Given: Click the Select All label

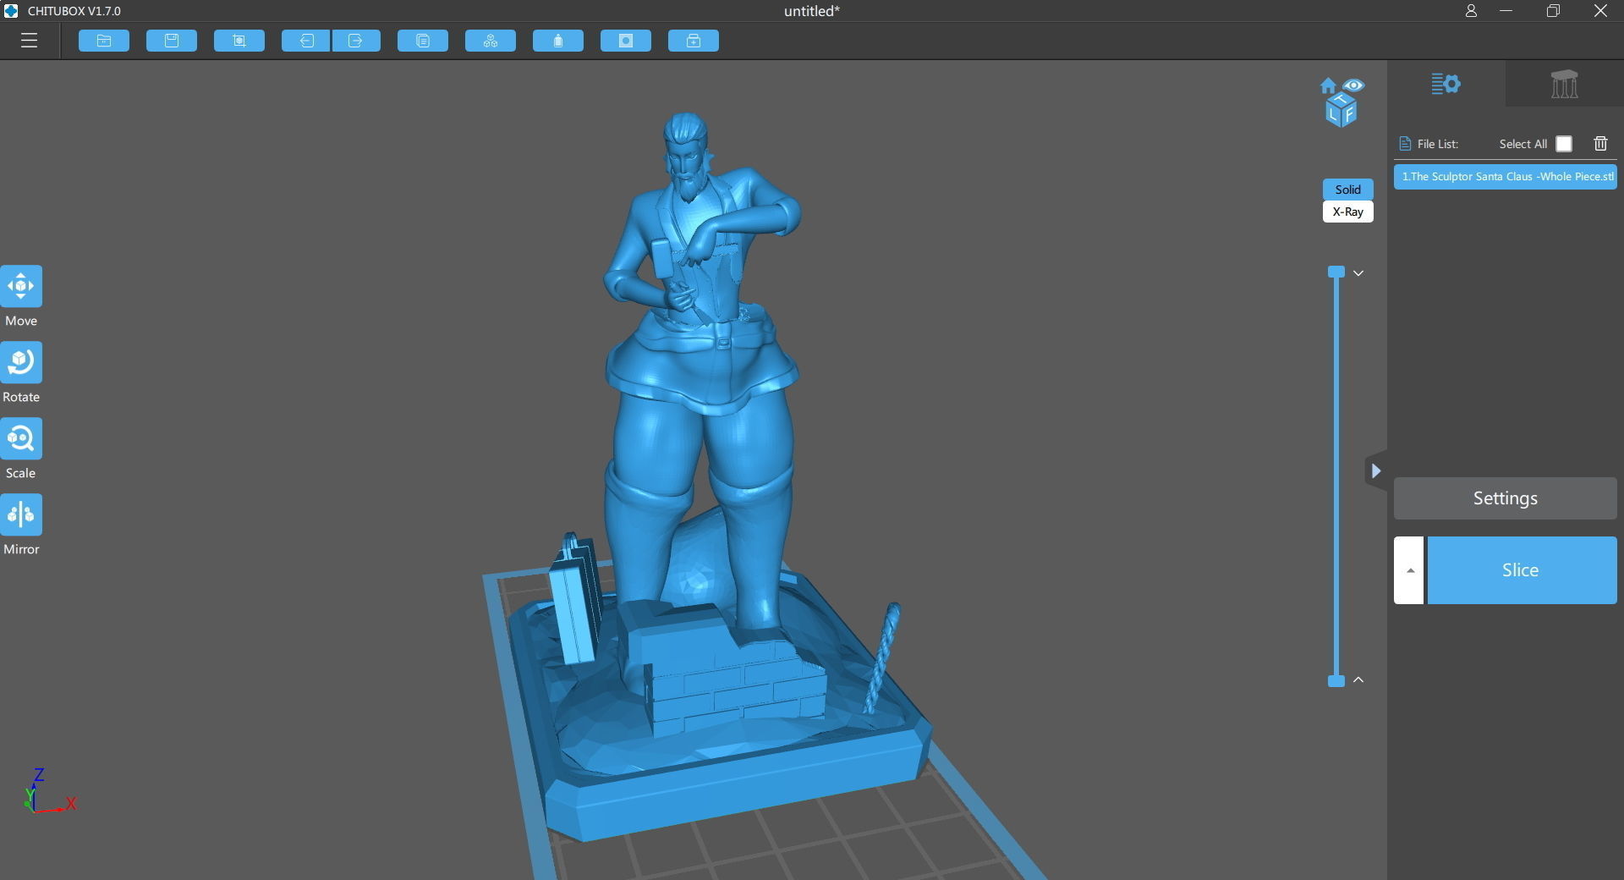Looking at the screenshot, I should 1522,144.
